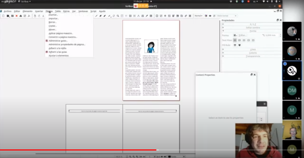This screenshot has width=304, height=158.
Task: Click the Export as PDF toolbar icon
Action: 29,16
